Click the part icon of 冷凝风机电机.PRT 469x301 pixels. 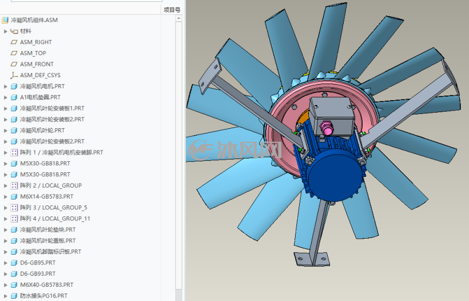[x=14, y=86]
